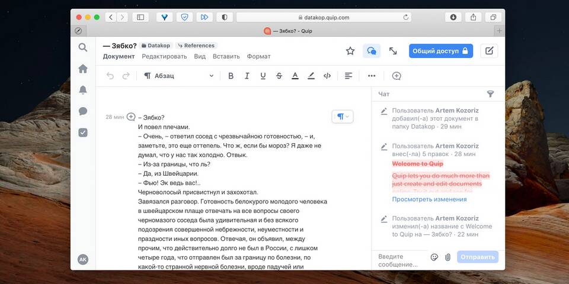
Task: Open chats speech bubble in sidebar
Action: [x=83, y=111]
